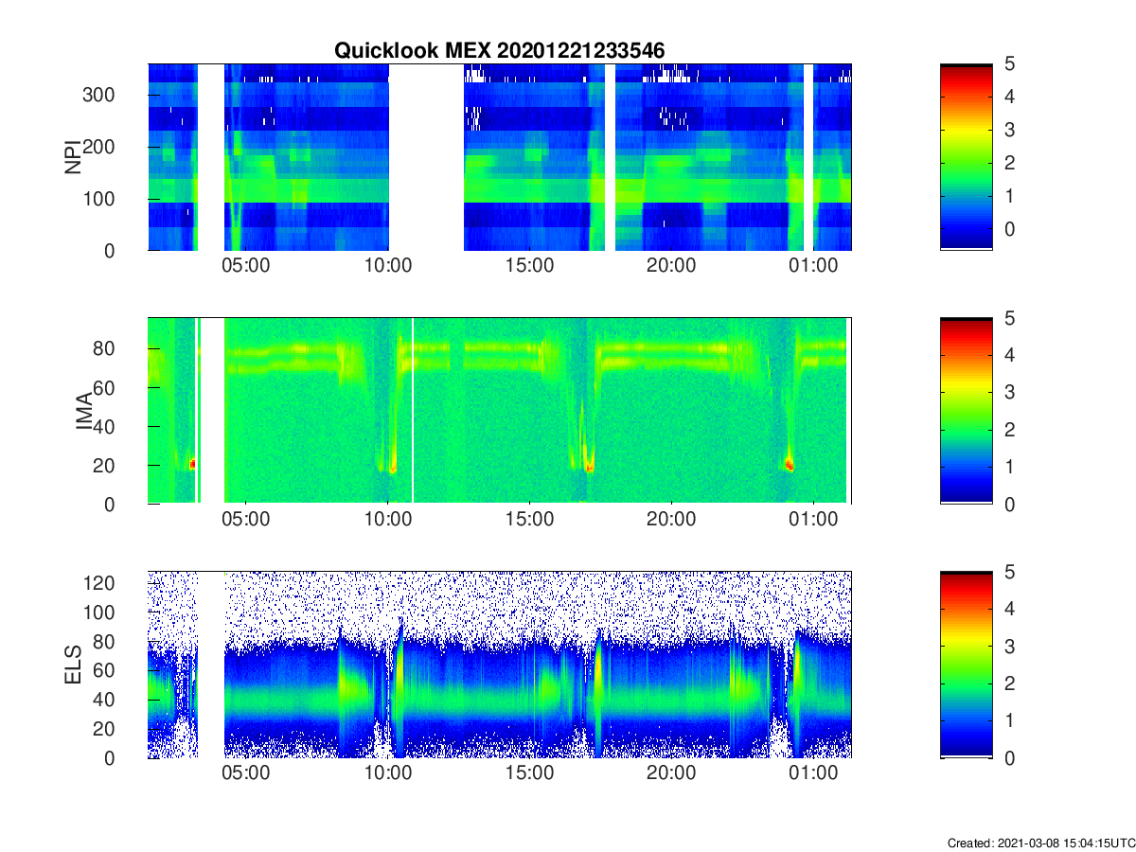Click the 15:00 time label under NPI plot
This screenshot has width=1136, height=852.
(x=529, y=266)
